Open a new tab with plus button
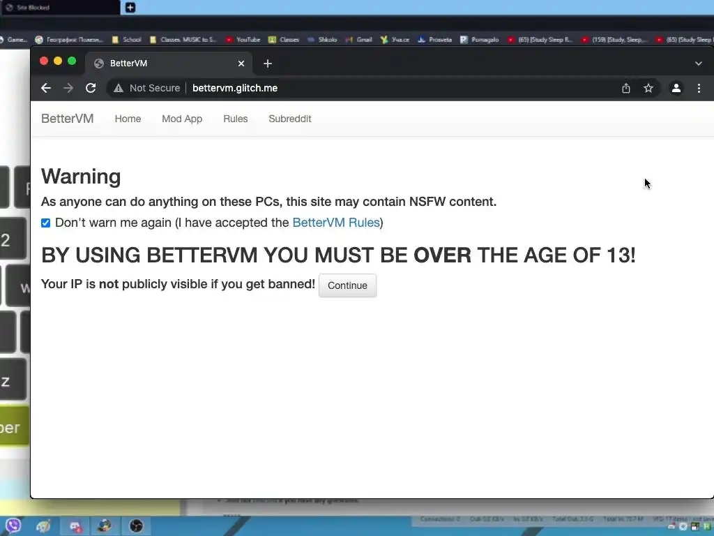Image resolution: width=714 pixels, height=536 pixels. point(268,64)
